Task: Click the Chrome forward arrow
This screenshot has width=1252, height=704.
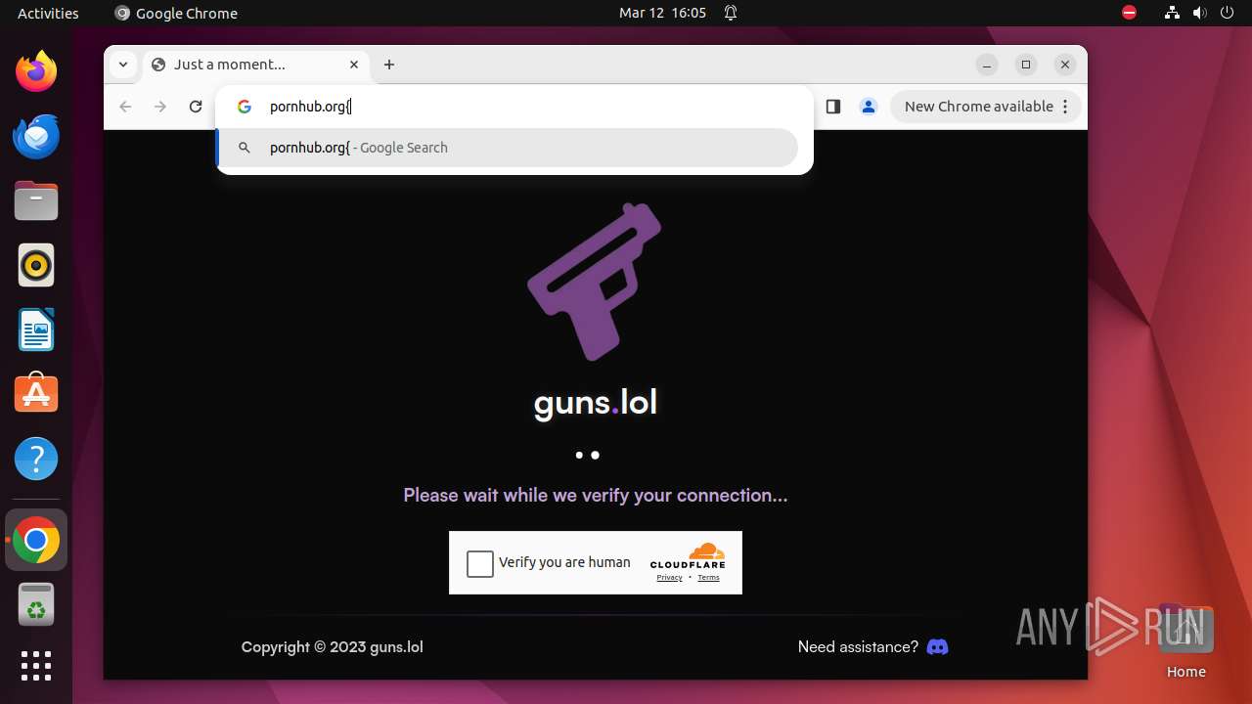Action: click(160, 107)
